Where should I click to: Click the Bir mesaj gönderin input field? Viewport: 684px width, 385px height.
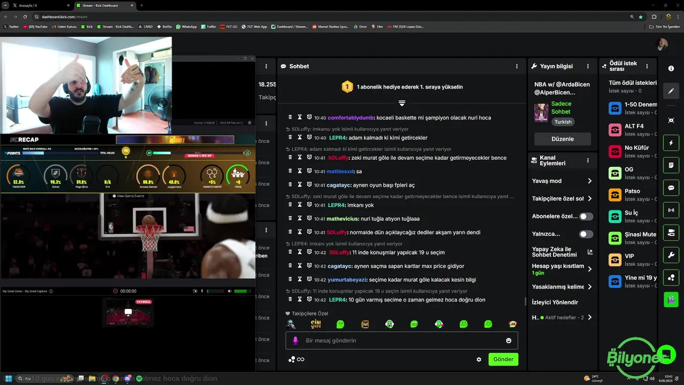tap(402, 341)
